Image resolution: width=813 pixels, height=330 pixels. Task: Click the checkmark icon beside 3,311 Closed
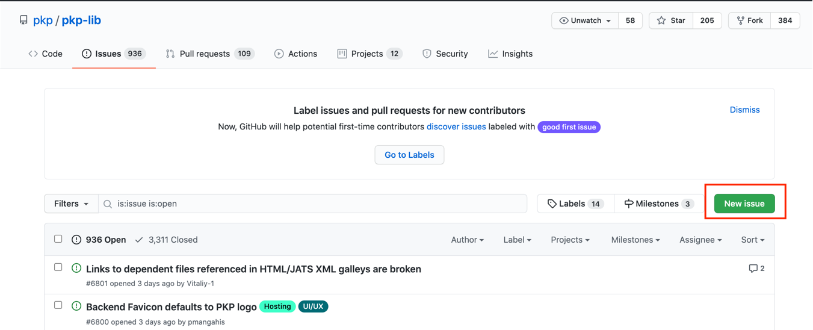click(x=139, y=240)
